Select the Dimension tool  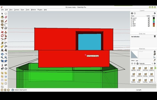click(6, 43)
